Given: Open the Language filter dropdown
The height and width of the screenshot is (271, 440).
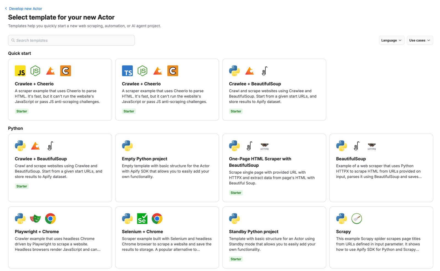Looking at the screenshot, I should point(391,40).
